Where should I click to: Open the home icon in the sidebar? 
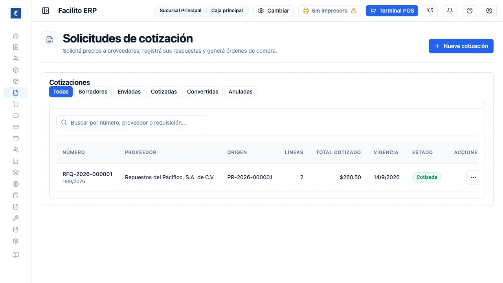(x=16, y=36)
